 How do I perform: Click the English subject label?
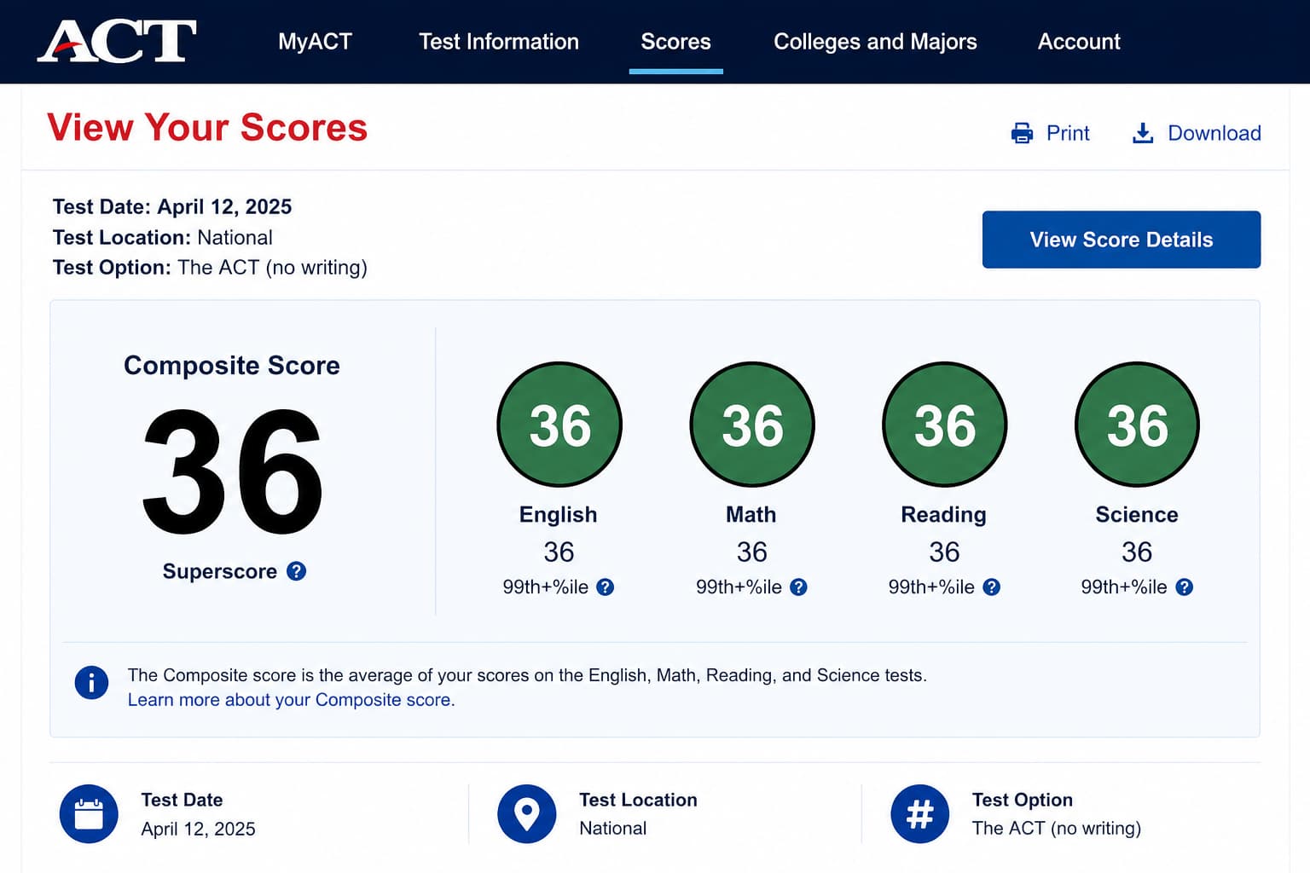pyautogui.click(x=559, y=515)
